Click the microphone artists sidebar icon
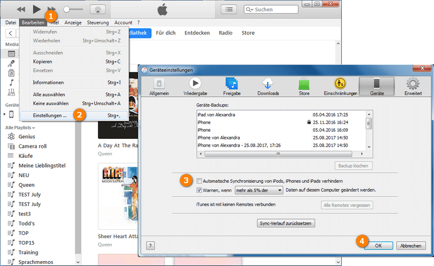Viewport: 434px width, 266px height. click(11, 63)
